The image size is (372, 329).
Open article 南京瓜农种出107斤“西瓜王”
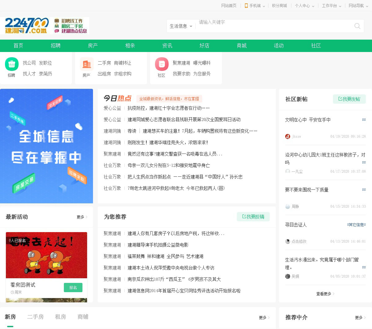[174, 279]
